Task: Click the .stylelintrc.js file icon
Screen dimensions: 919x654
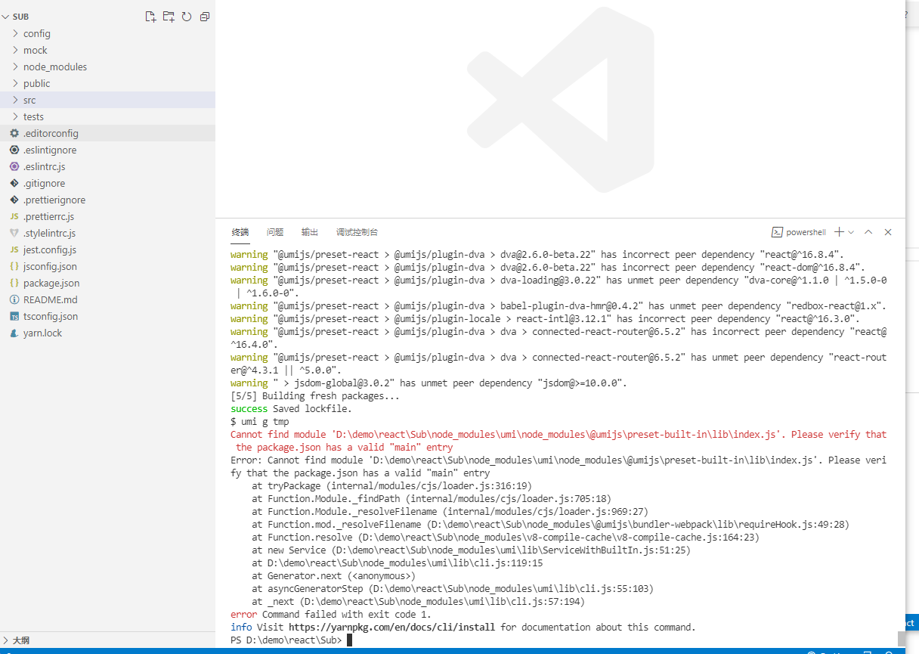Action: coord(14,233)
